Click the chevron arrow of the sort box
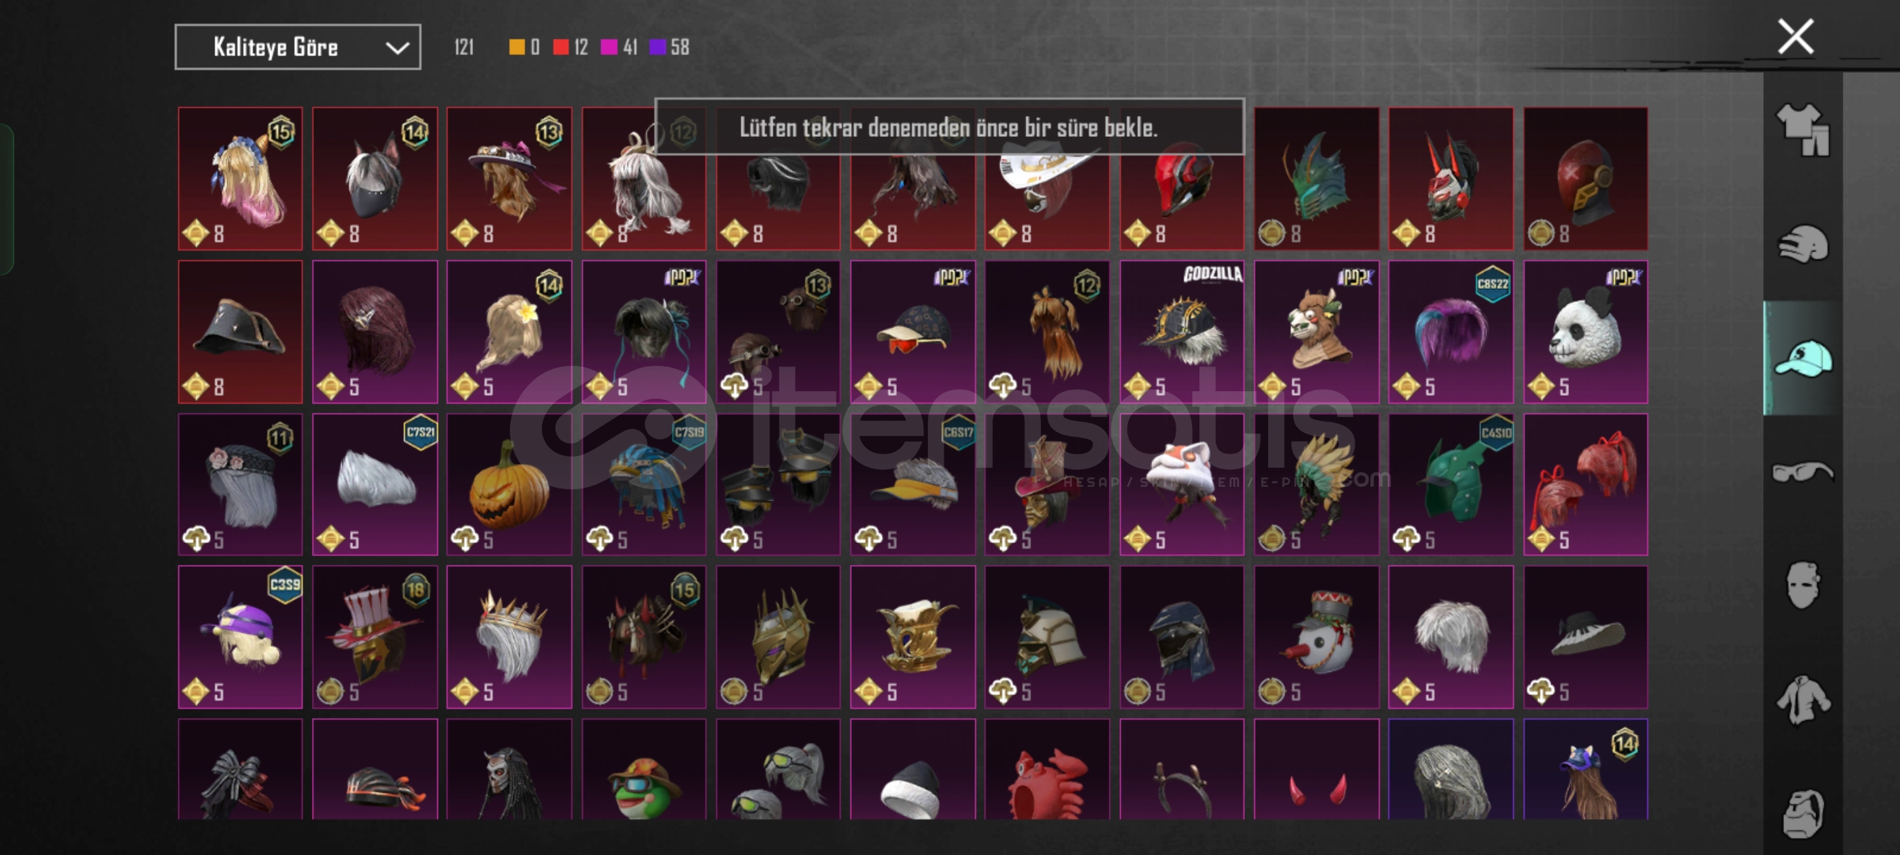1900x855 pixels. click(397, 48)
